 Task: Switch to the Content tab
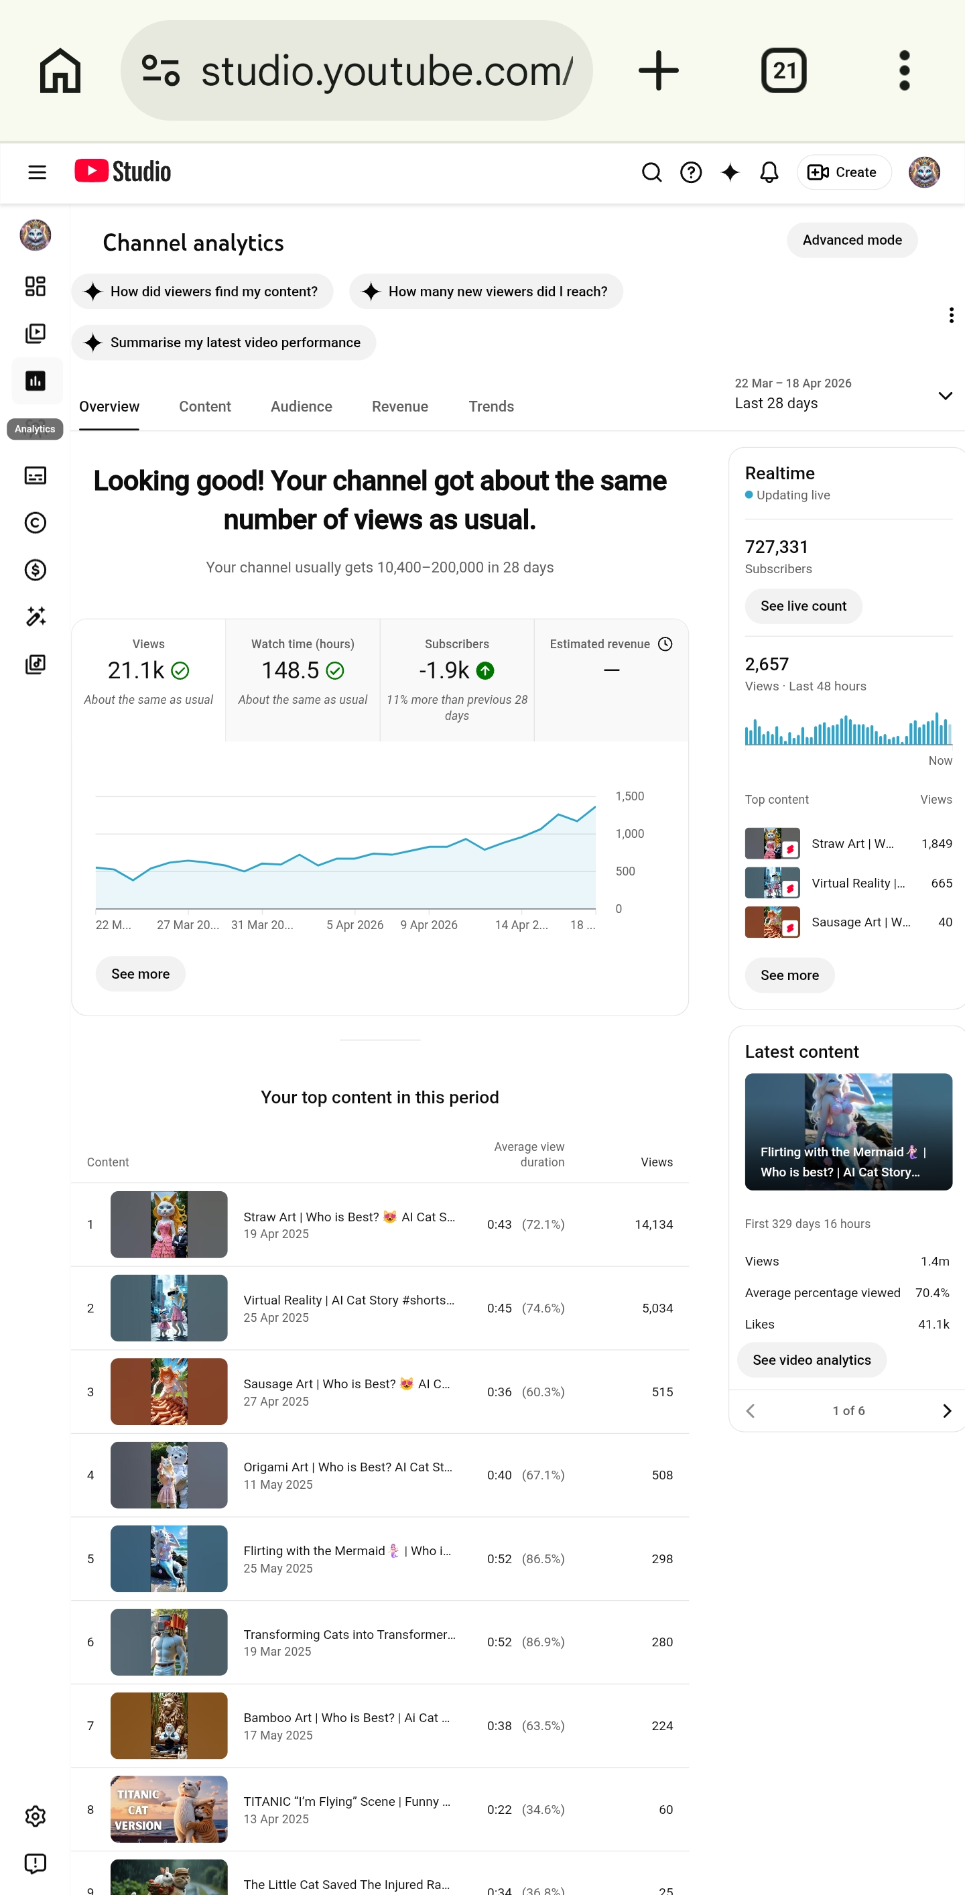click(x=204, y=407)
